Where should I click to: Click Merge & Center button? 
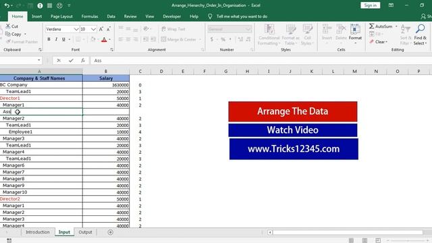[178, 39]
